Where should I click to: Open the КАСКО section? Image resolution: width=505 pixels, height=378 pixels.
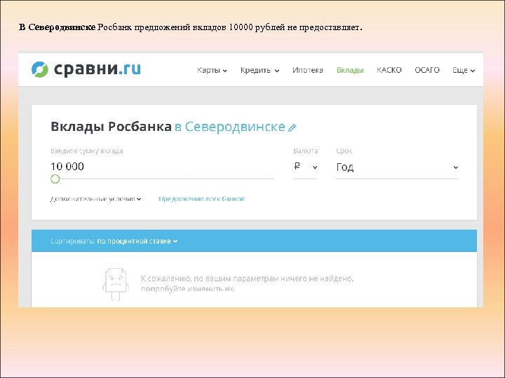click(389, 70)
